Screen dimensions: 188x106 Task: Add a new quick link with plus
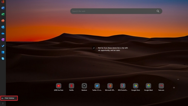[x=174, y=88]
